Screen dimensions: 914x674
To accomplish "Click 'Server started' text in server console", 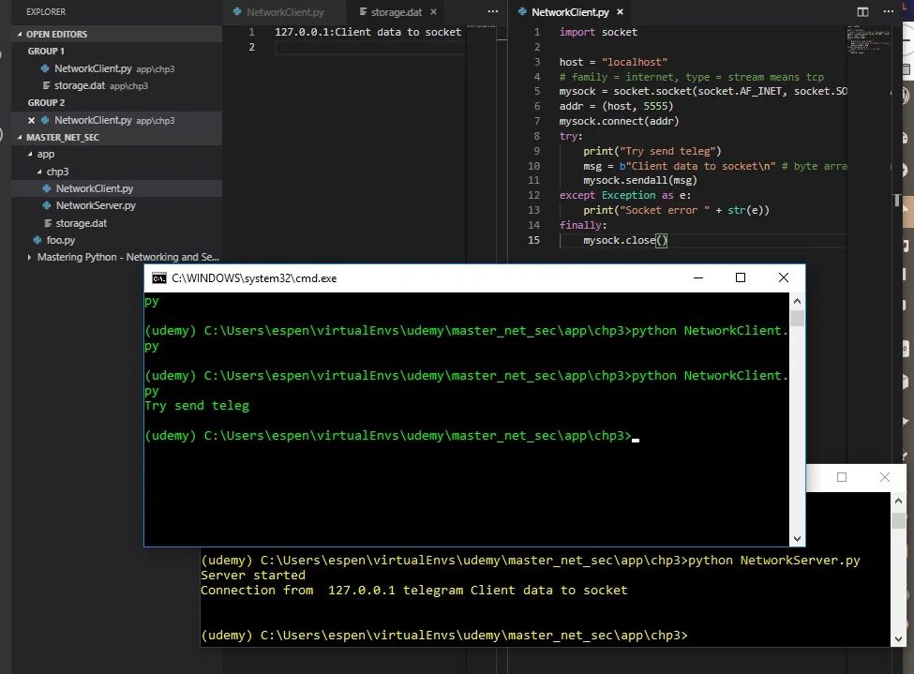I will pos(253,576).
